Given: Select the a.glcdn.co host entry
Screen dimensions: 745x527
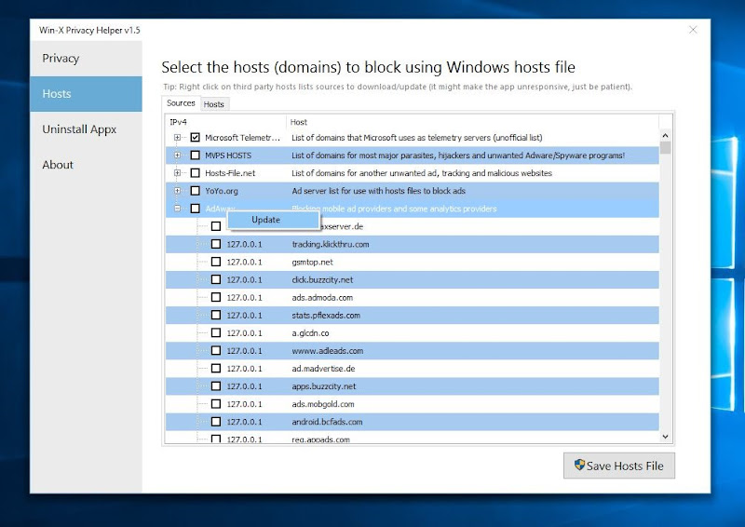Looking at the screenshot, I should pos(310,333).
